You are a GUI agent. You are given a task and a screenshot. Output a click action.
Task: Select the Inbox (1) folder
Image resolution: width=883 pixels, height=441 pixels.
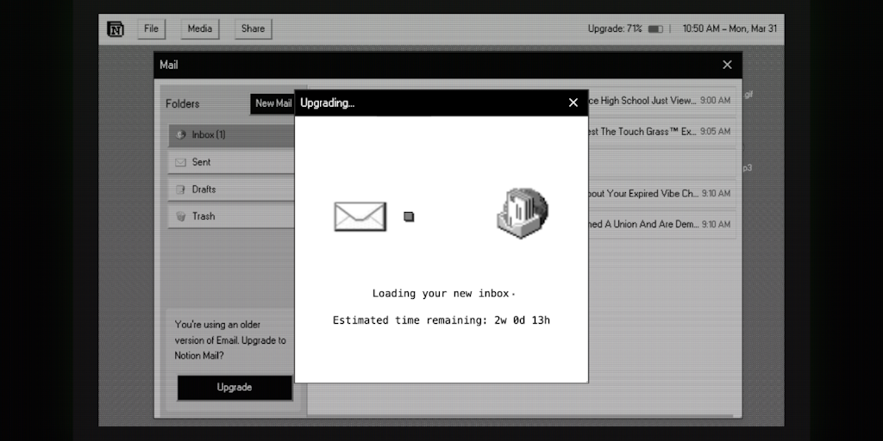click(x=231, y=135)
